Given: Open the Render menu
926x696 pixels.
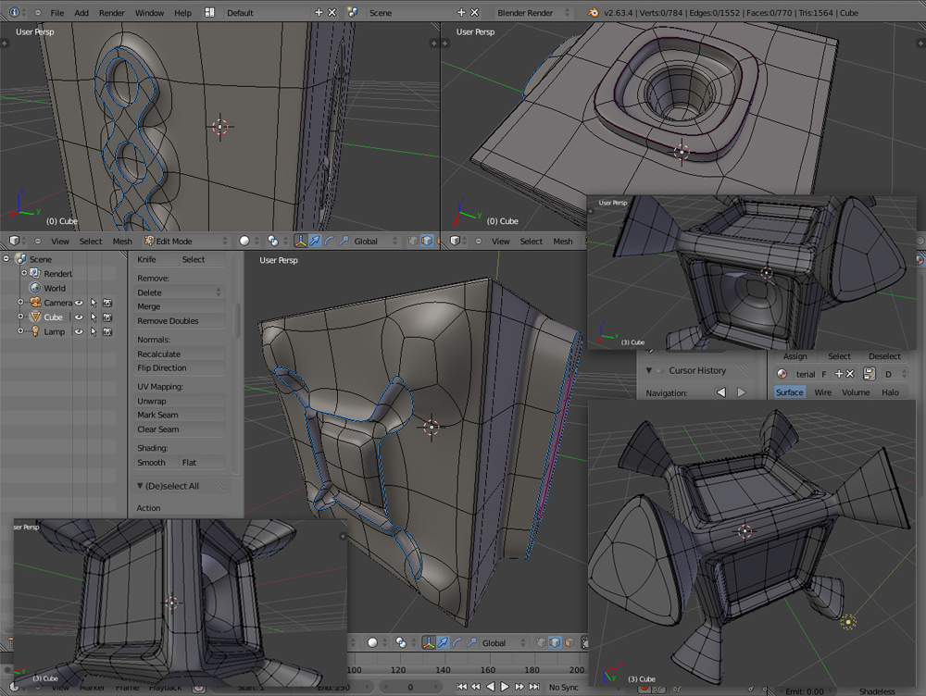Looking at the screenshot, I should click(112, 12).
